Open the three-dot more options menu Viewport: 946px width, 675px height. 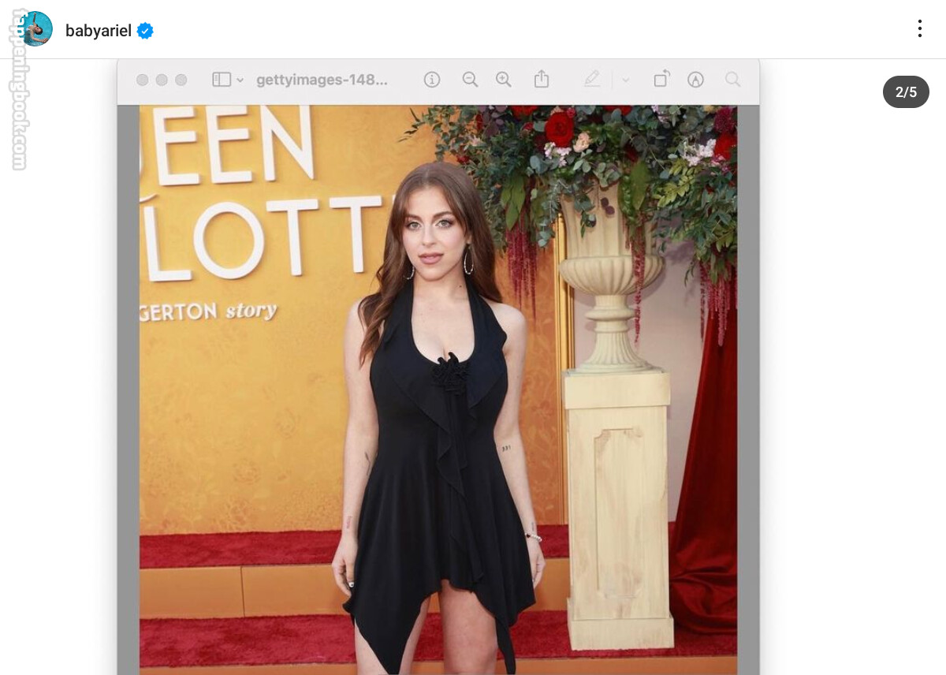(x=919, y=29)
